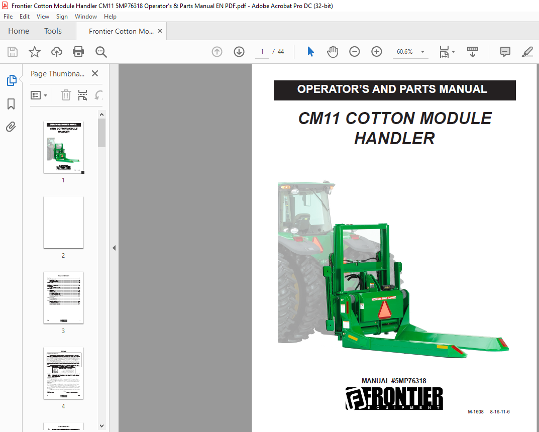Select blank page 2 thumbnail
This screenshot has width=539, height=432.
[x=64, y=223]
